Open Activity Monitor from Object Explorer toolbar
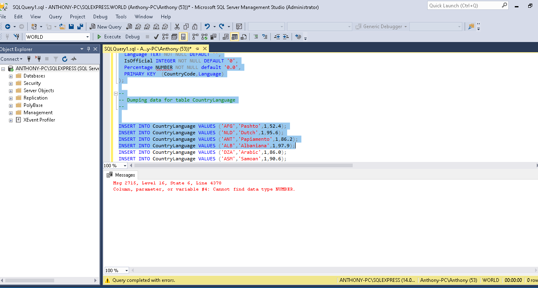The image size is (538, 288). pos(74,59)
